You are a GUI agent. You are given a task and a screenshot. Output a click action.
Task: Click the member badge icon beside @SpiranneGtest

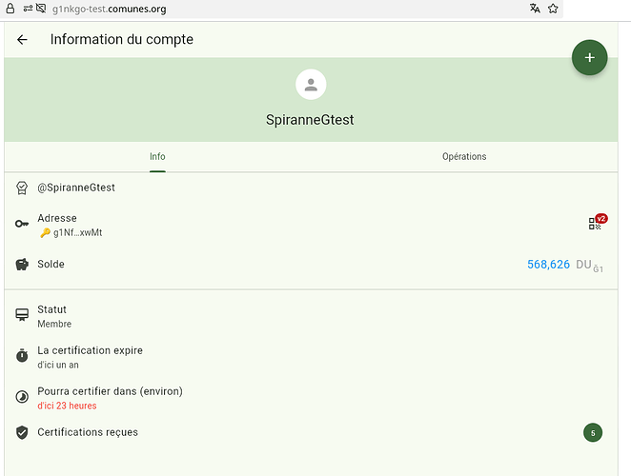click(22, 188)
